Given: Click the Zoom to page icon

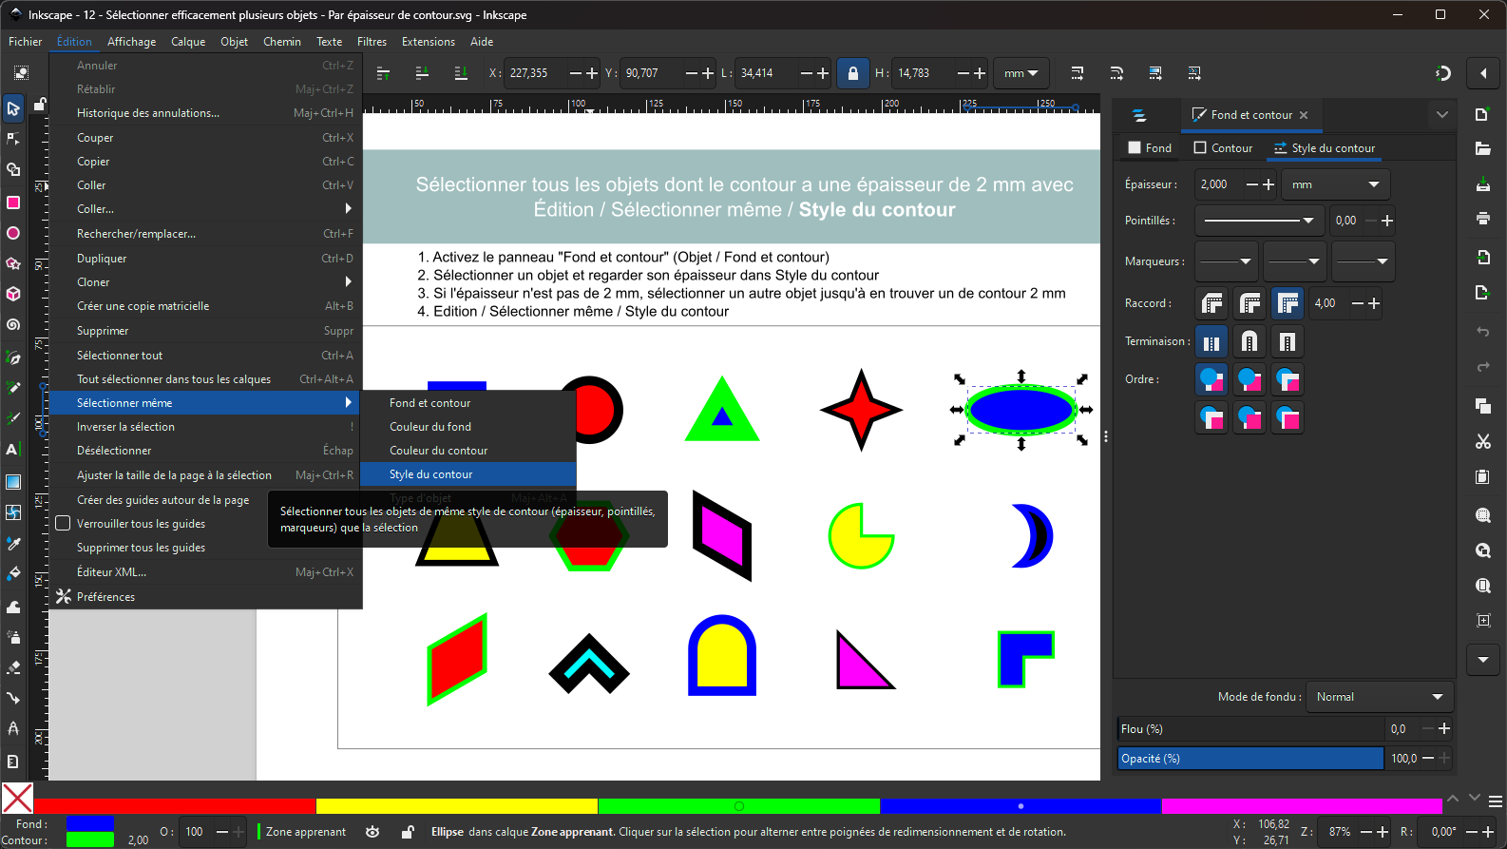Looking at the screenshot, I should [1482, 586].
